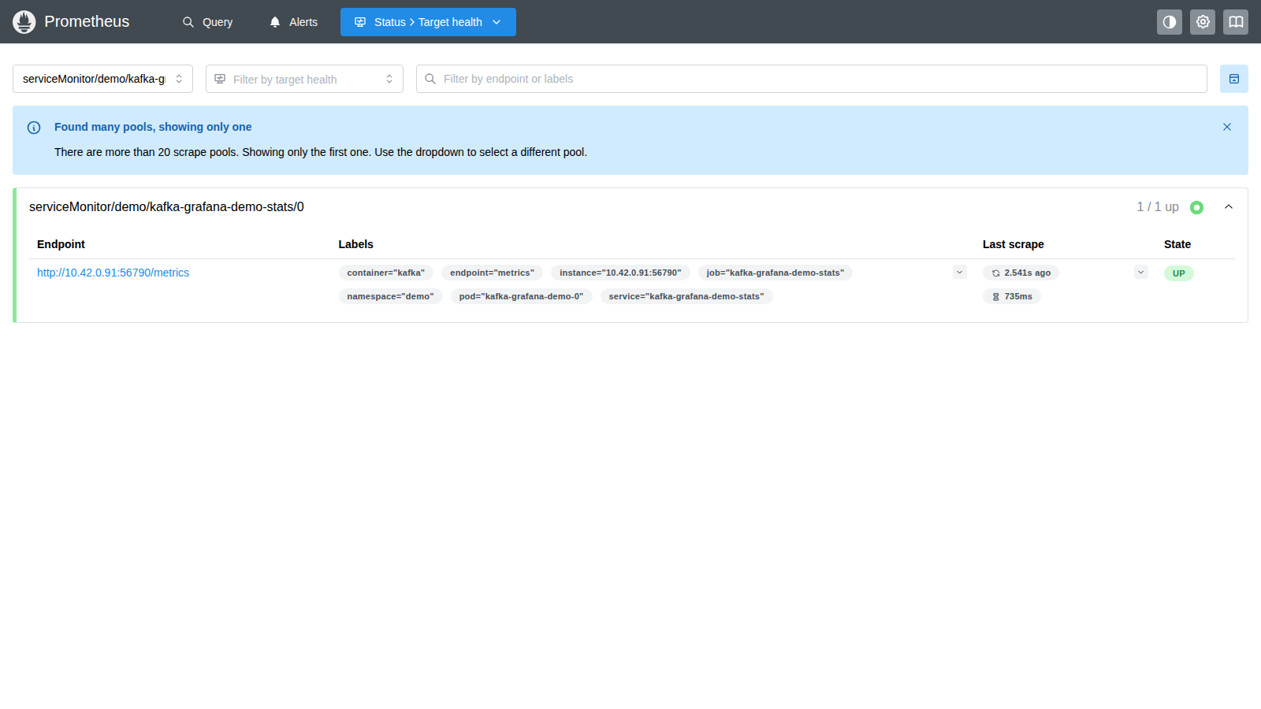Image resolution: width=1261 pixels, height=709 pixels.
Task: Open the 'Filter by target health' dropdown
Action: pos(304,79)
